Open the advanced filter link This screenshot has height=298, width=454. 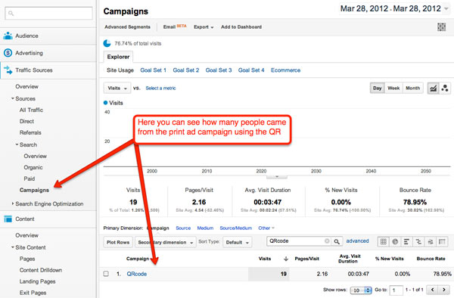click(x=357, y=241)
